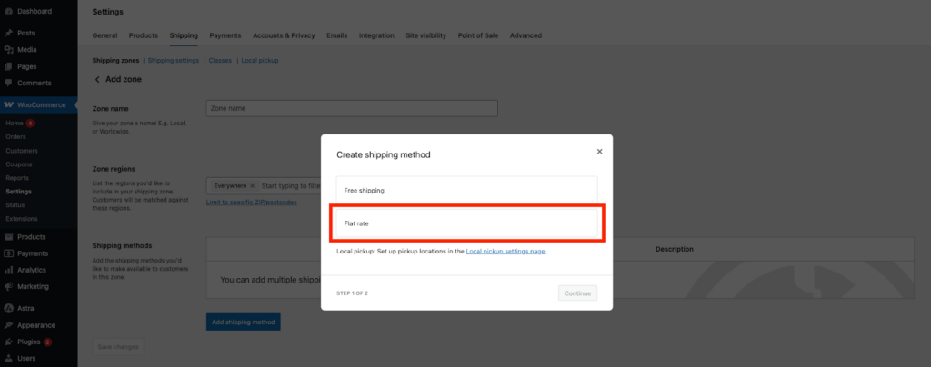Switch to Products settings tab
This screenshot has width=931, height=367.
[x=143, y=35]
